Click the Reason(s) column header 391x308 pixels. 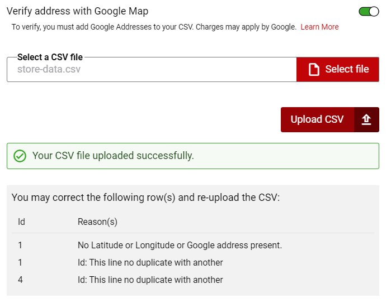(x=97, y=222)
